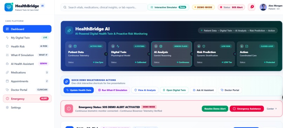Viewport: 283px width, 128px height.
Task: Click the HealthBridge heart logo icon
Action: (9, 7)
